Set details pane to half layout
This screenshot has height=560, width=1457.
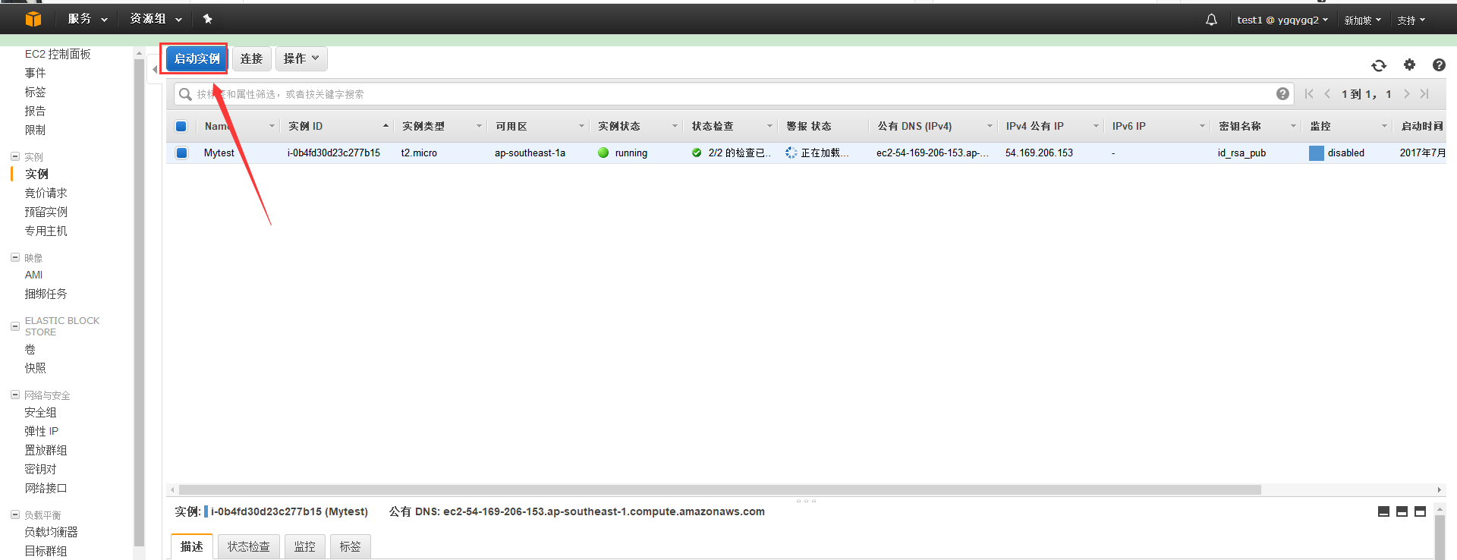[x=1402, y=512]
